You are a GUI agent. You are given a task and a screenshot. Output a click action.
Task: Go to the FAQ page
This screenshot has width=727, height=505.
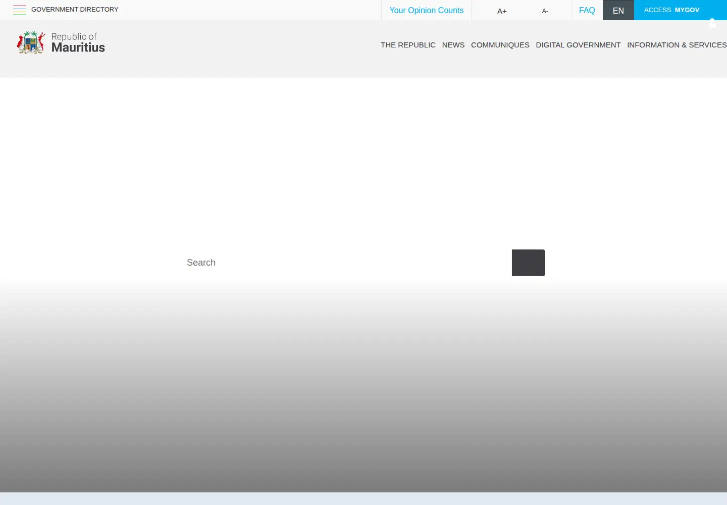point(587,10)
